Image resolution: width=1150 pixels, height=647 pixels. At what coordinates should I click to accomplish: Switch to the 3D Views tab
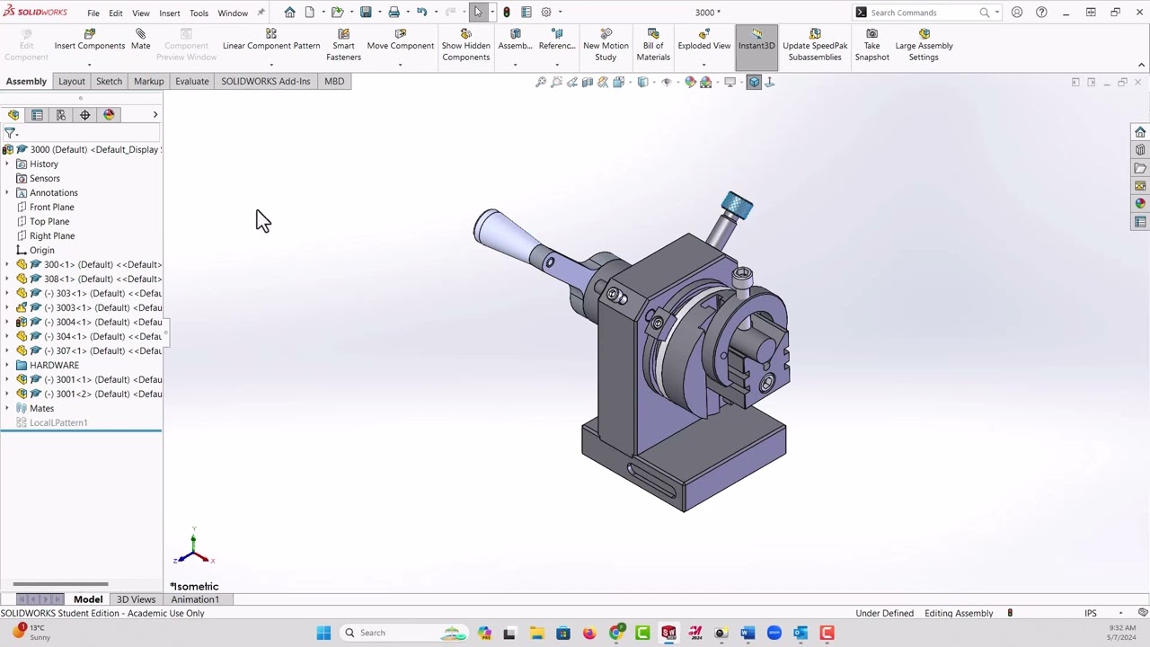pos(136,599)
